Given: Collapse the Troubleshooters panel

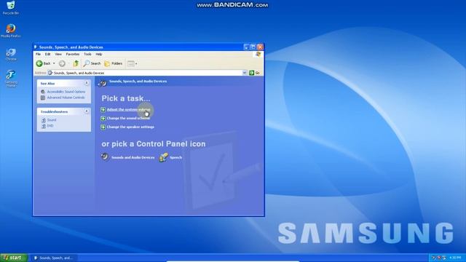Looking at the screenshot, I should point(87,111).
